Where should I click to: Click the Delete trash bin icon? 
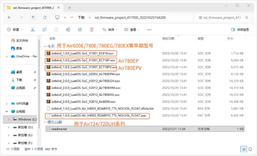tap(92, 30)
